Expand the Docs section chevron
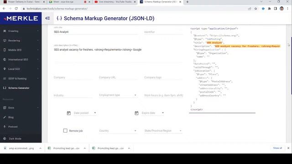This screenshot has height=164, width=292. 38,108
